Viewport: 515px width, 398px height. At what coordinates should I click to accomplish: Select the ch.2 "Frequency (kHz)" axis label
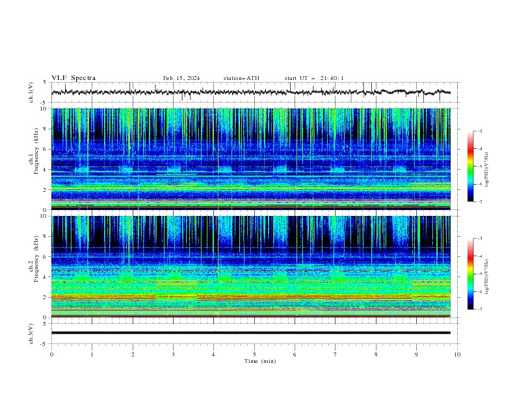point(36,259)
